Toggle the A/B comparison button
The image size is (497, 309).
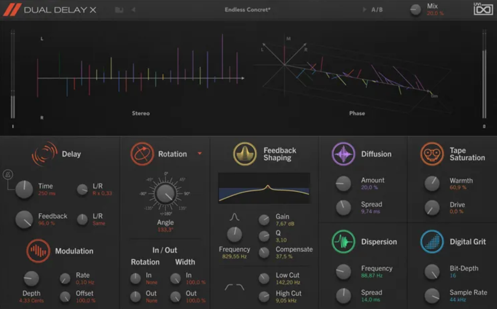377,10
